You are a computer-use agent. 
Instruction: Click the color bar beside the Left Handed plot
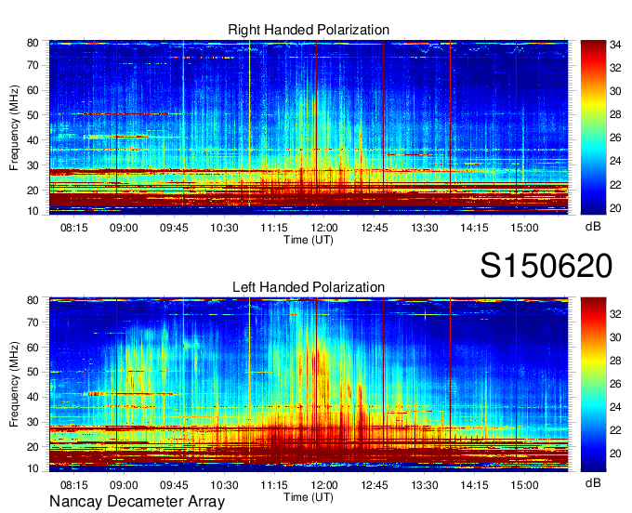click(x=593, y=385)
